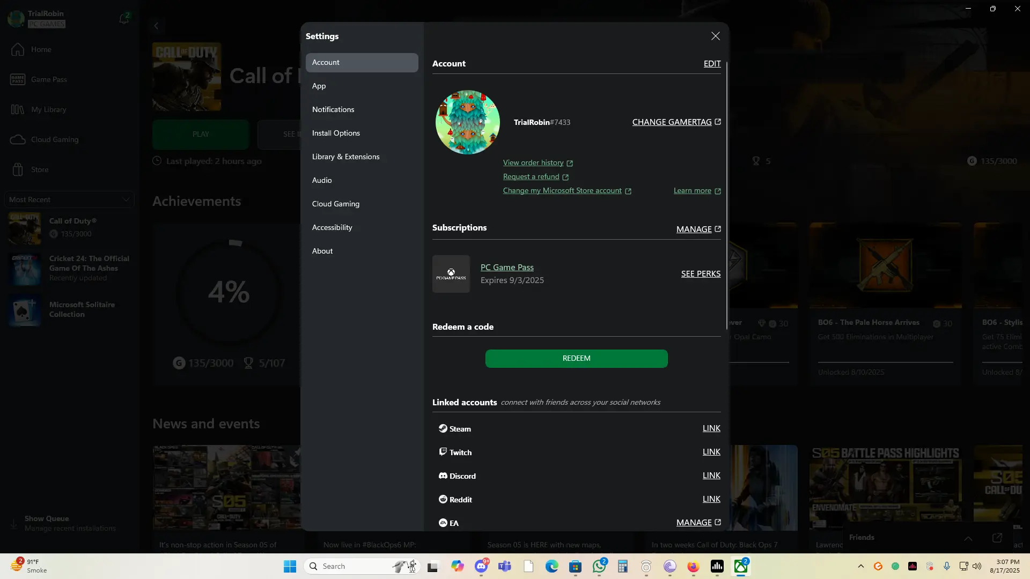Open Install Options settings tab
The image size is (1030, 579).
336,133
